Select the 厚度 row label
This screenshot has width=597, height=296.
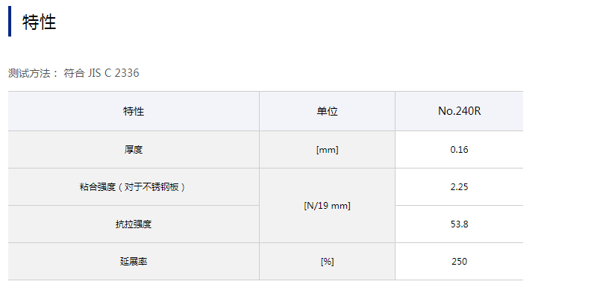click(x=134, y=150)
